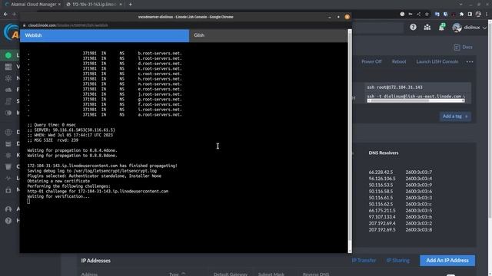Image resolution: width=492 pixels, height=276 pixels.
Task: Click the Lish console address bar URL
Action: 68,25
